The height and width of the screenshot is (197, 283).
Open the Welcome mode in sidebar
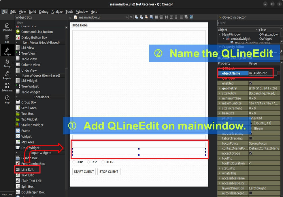7,27
